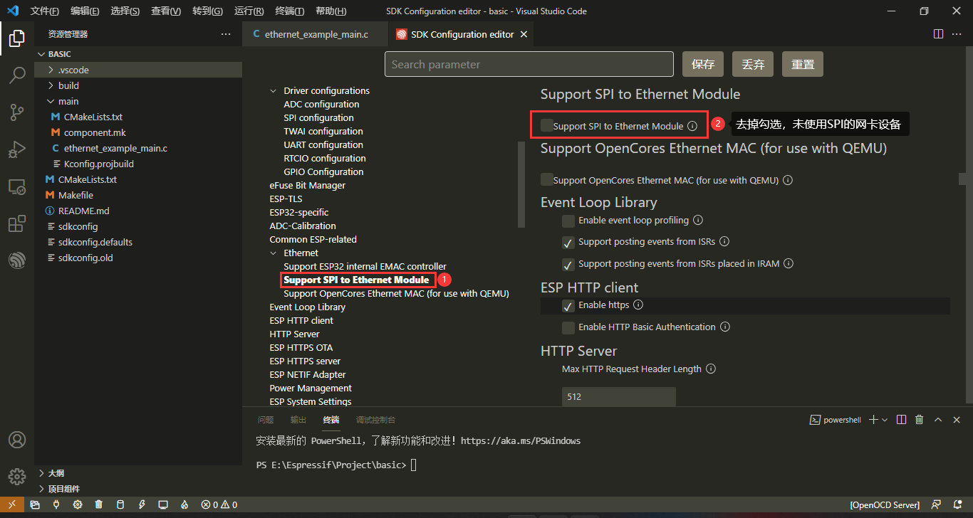This screenshot has width=973, height=518.
Task: Collapse Ethernet tree node
Action: pyautogui.click(x=274, y=253)
